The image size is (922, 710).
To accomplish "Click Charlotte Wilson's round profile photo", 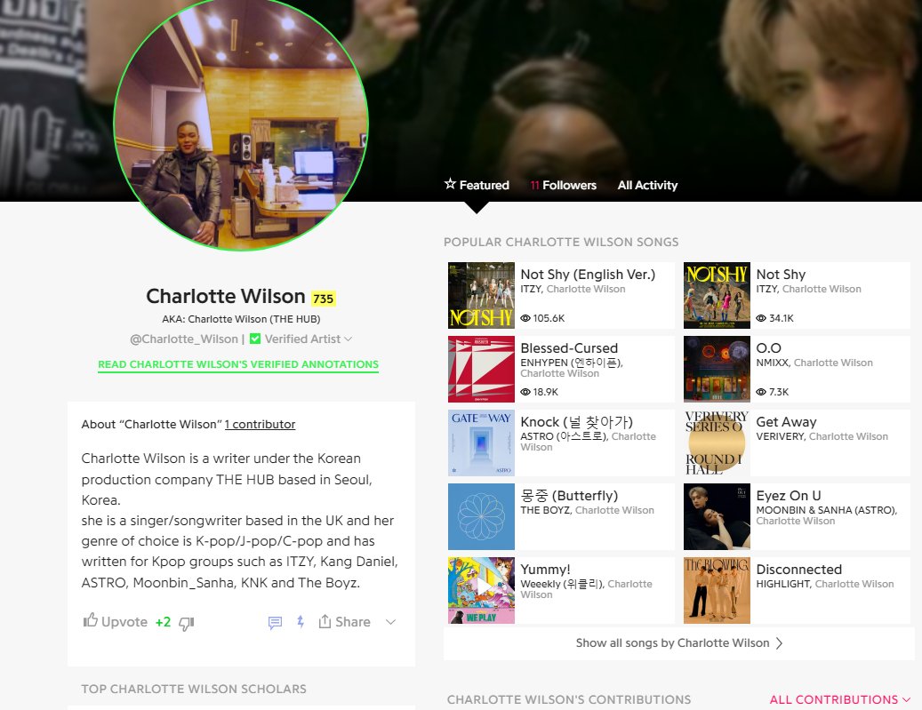I will coord(241,124).
